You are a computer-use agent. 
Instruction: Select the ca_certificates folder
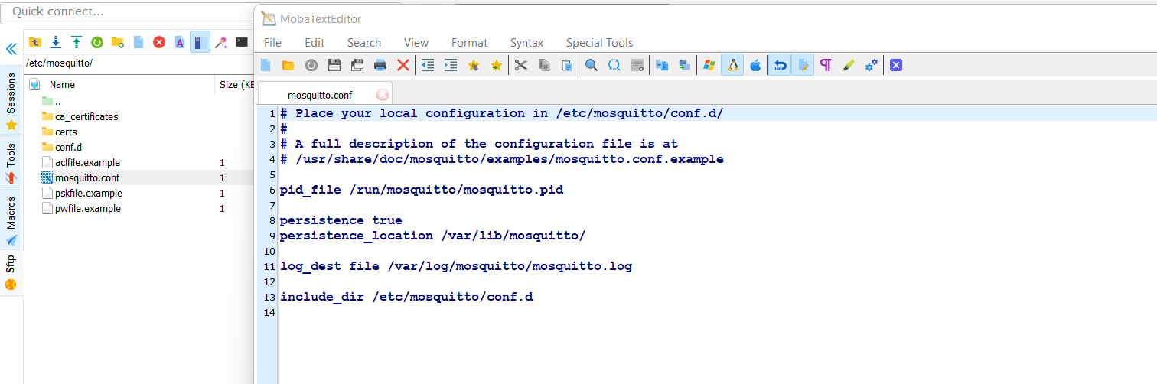tap(86, 116)
